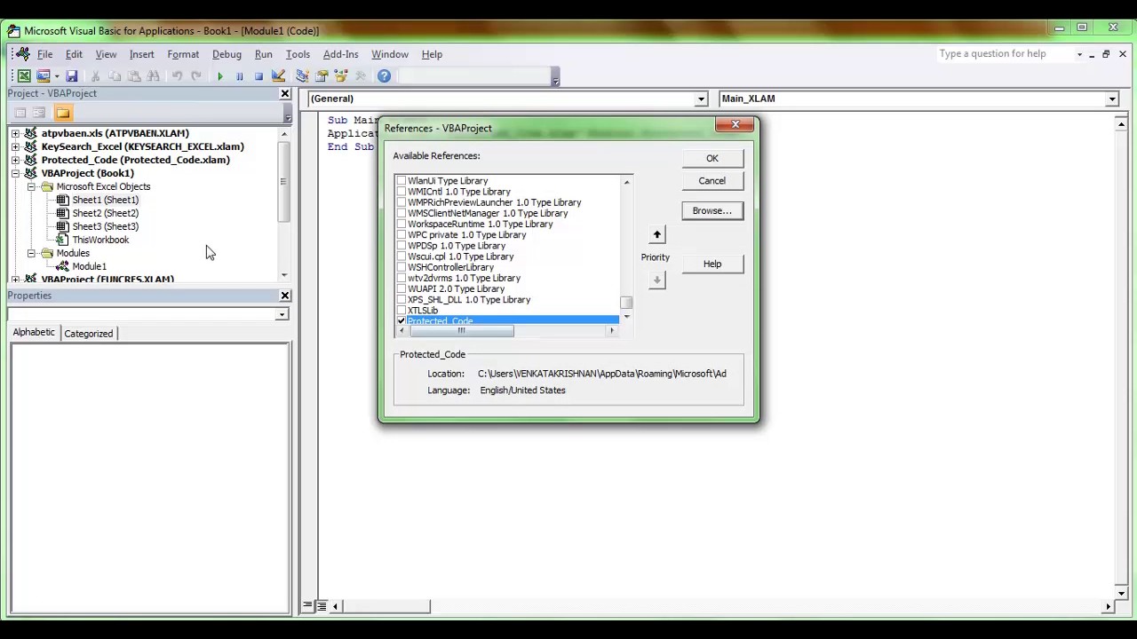The width and height of the screenshot is (1137, 639).
Task: Click Cancel in References dialog
Action: click(712, 181)
